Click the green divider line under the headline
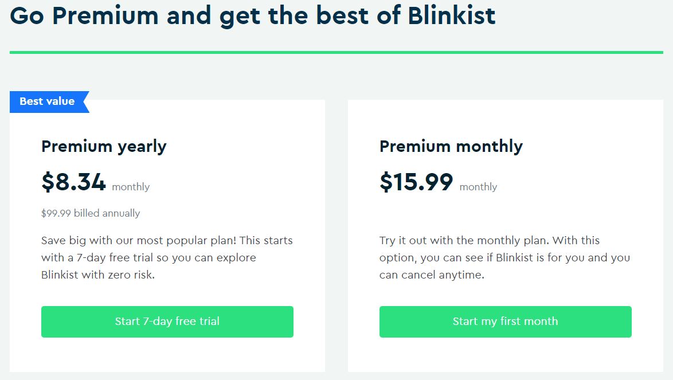Viewport: 673px width, 380px height. pos(336,52)
